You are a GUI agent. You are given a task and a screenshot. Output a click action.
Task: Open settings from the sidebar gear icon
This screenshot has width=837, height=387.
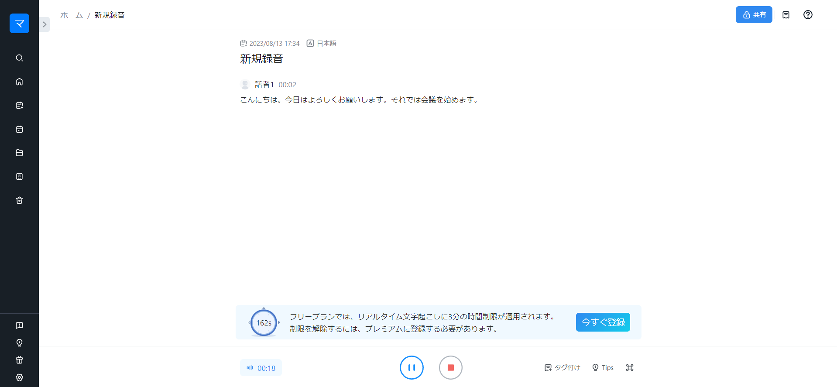tap(19, 377)
